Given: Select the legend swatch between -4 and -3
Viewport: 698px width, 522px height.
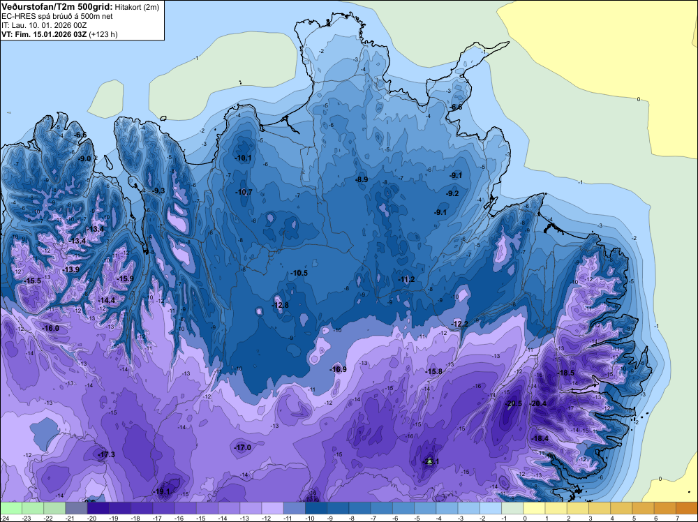Looking at the screenshot, I should [447, 508].
